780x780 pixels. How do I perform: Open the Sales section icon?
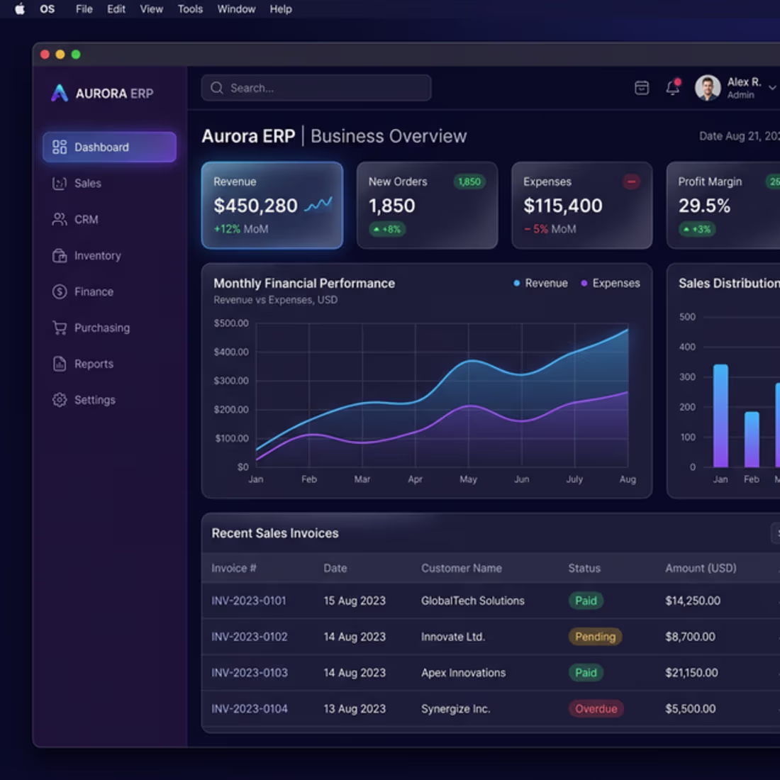coord(59,183)
